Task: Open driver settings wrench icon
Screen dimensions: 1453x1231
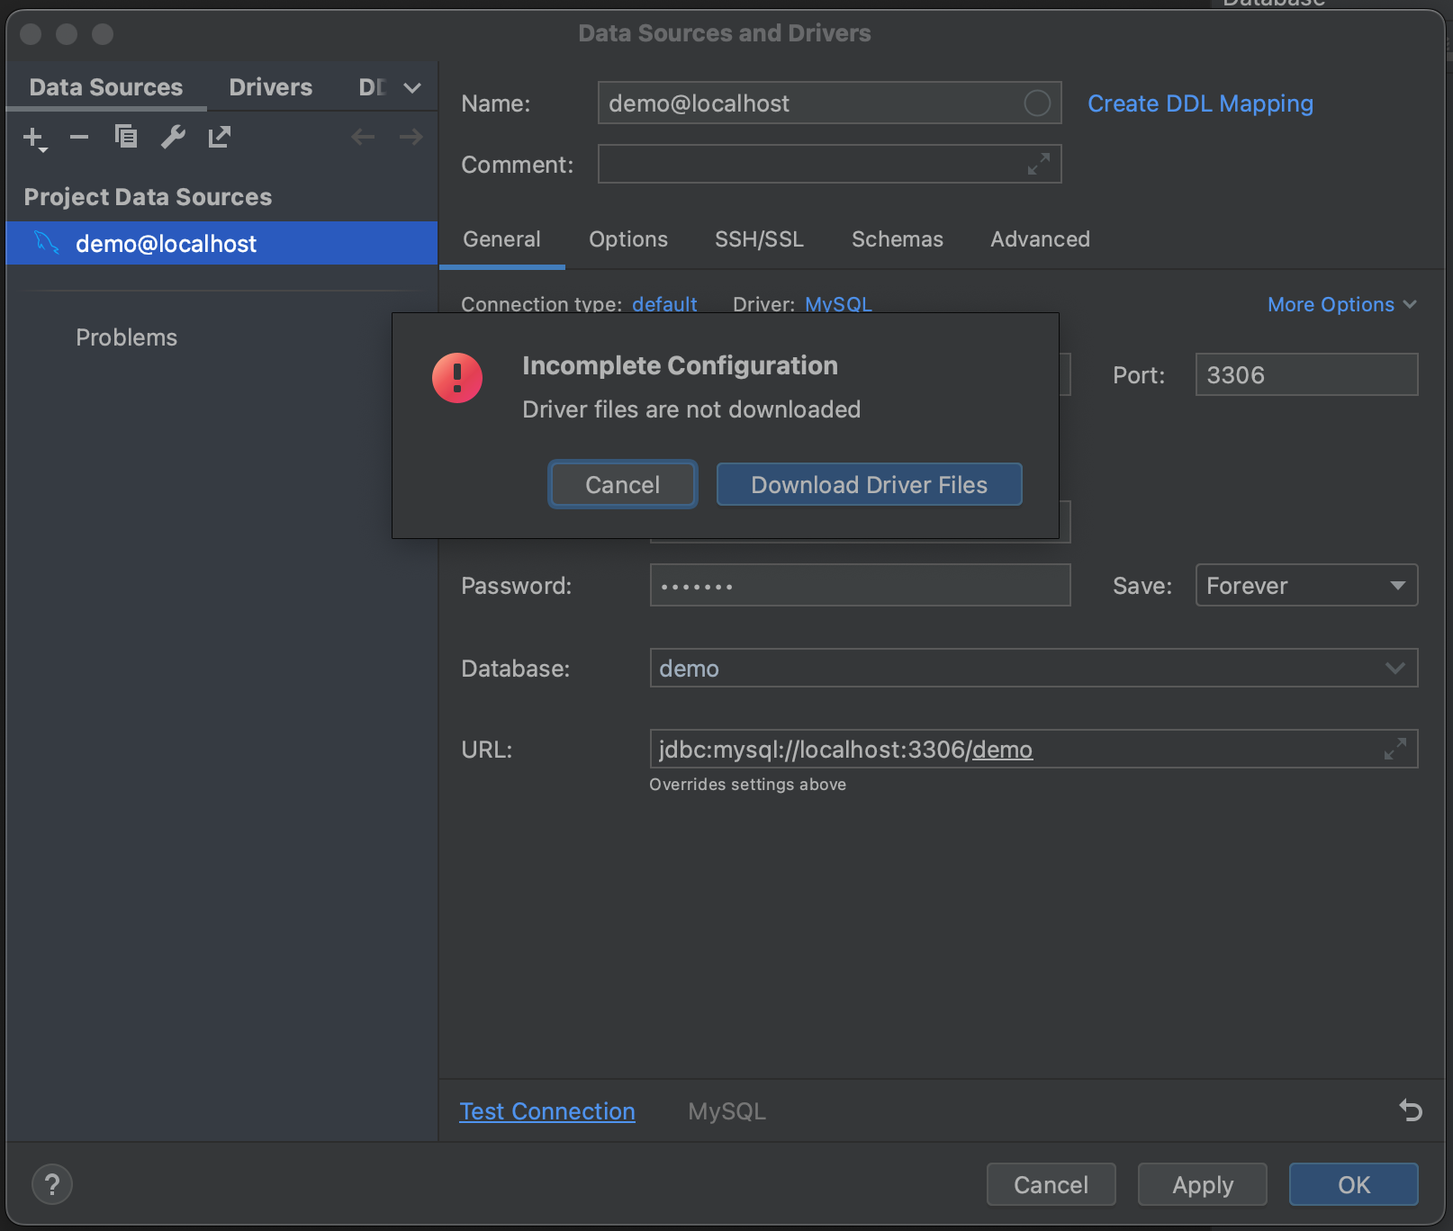Action: point(173,137)
